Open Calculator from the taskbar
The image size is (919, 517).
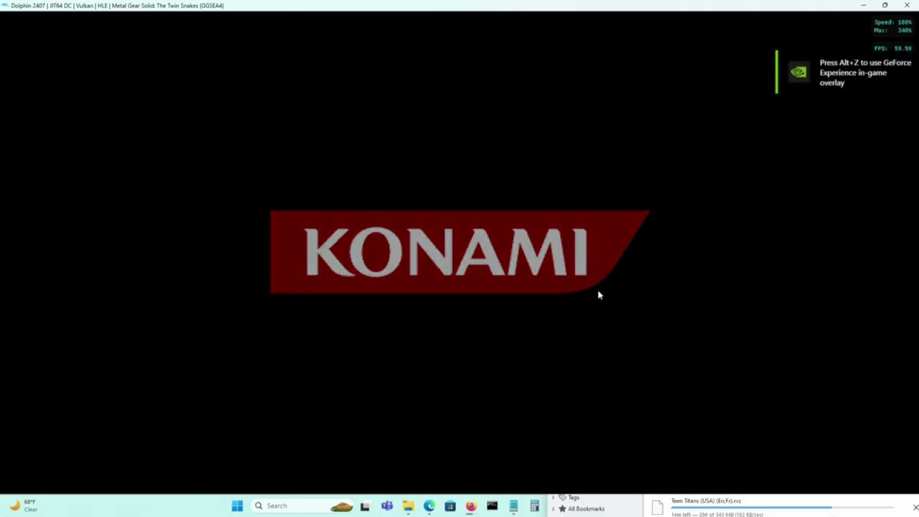tap(534, 506)
